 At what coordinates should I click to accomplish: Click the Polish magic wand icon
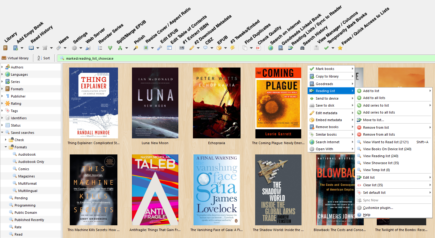(x=136, y=48)
